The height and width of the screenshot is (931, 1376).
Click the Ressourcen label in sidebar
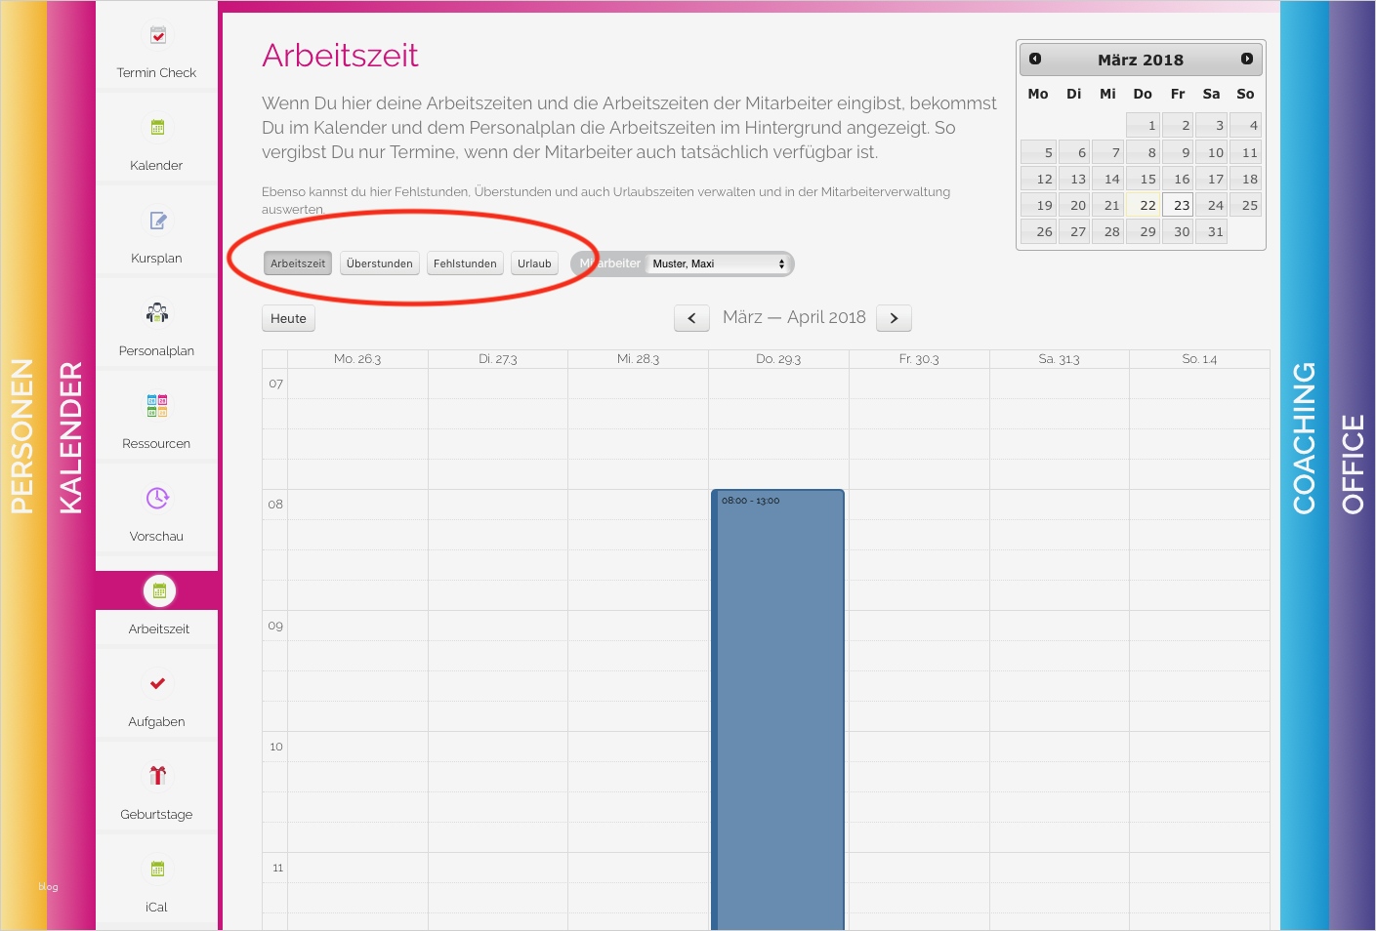pyautogui.click(x=156, y=444)
